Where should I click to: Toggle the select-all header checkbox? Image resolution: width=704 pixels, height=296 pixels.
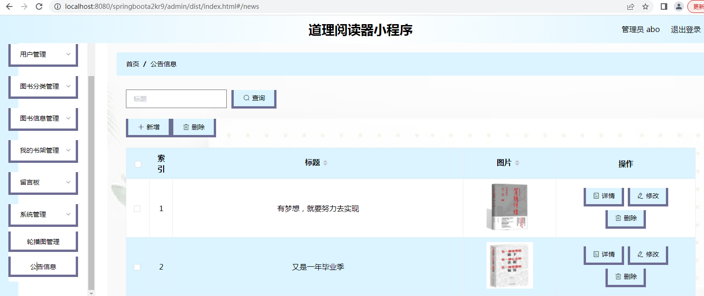138,164
